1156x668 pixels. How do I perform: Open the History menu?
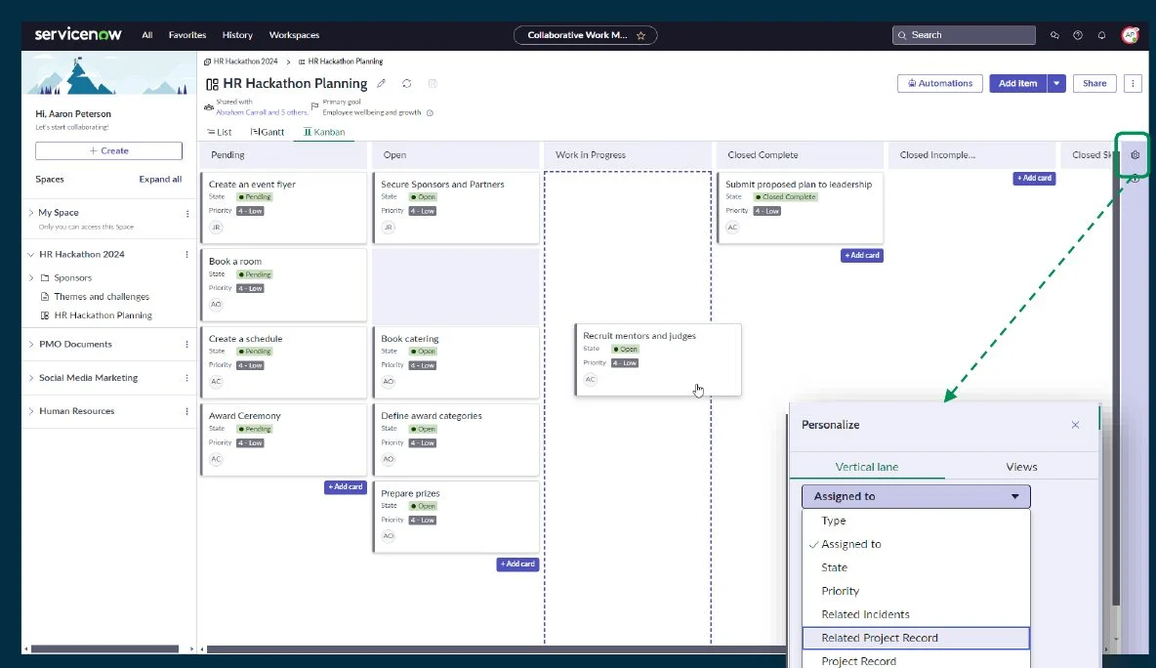(237, 35)
